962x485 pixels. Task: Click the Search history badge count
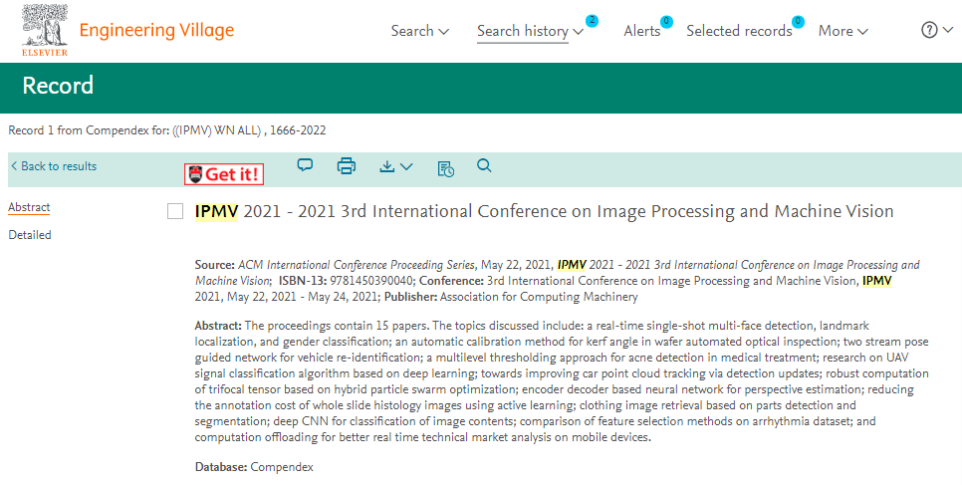[x=592, y=21]
